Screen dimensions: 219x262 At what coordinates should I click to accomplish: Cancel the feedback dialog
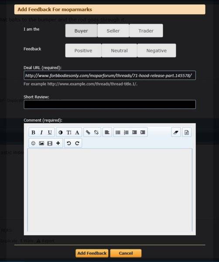[x=126, y=253]
